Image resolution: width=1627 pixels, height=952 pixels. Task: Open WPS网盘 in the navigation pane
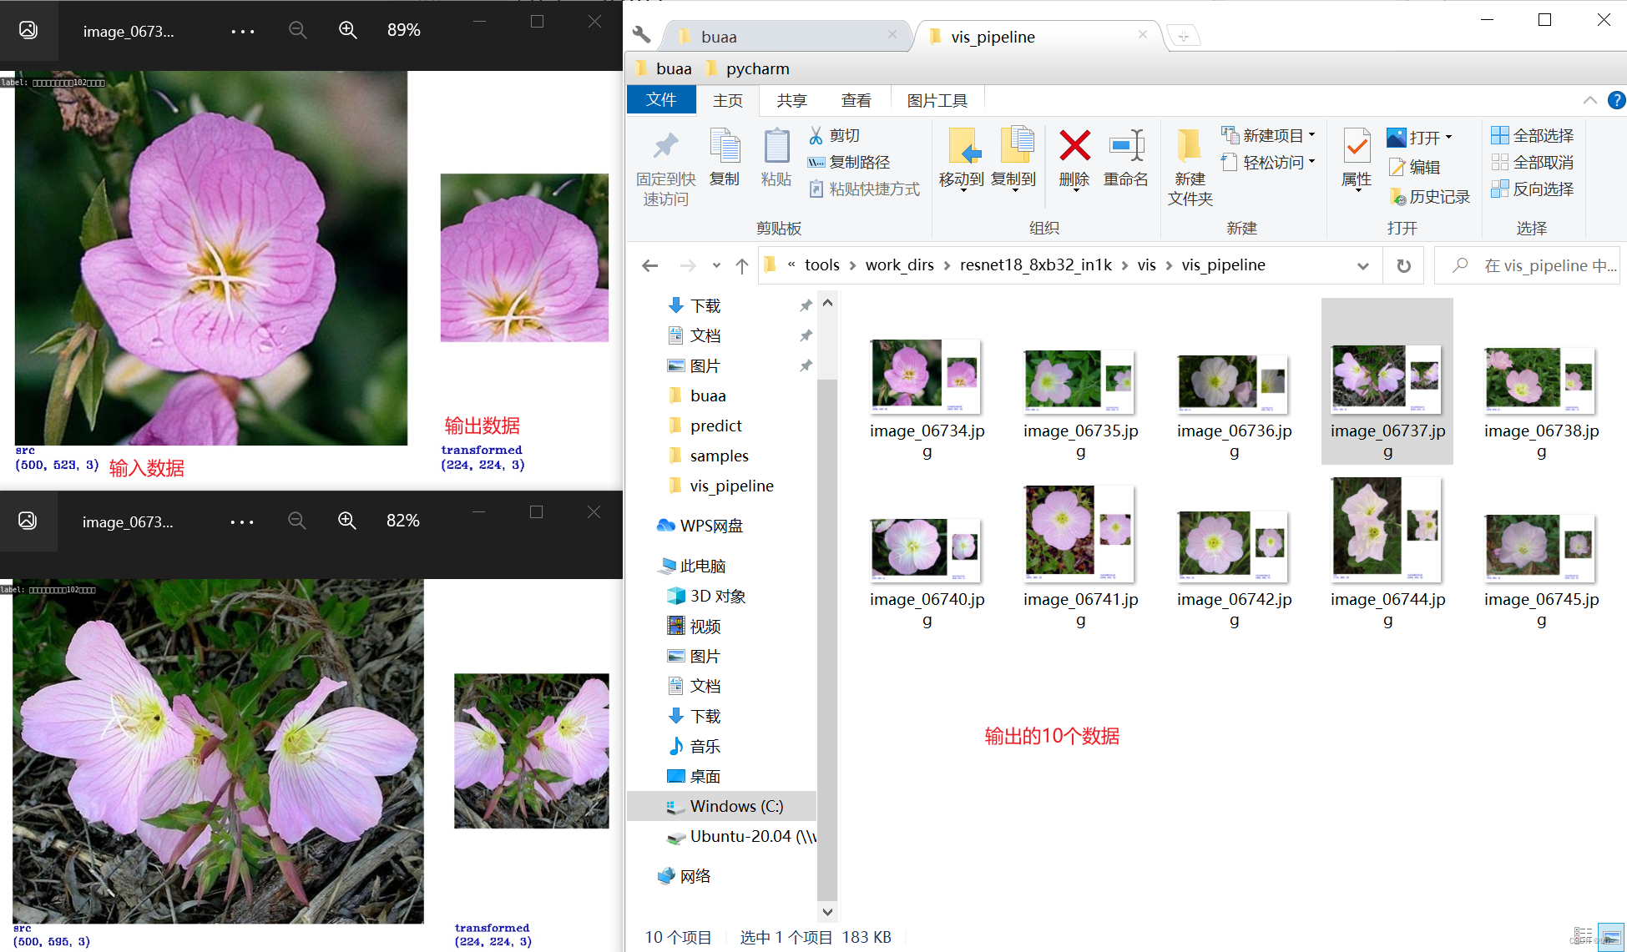(x=700, y=526)
